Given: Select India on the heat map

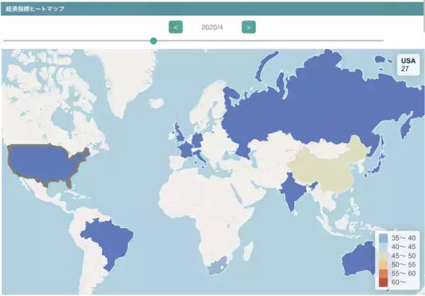Looking at the screenshot, I should tap(293, 190).
